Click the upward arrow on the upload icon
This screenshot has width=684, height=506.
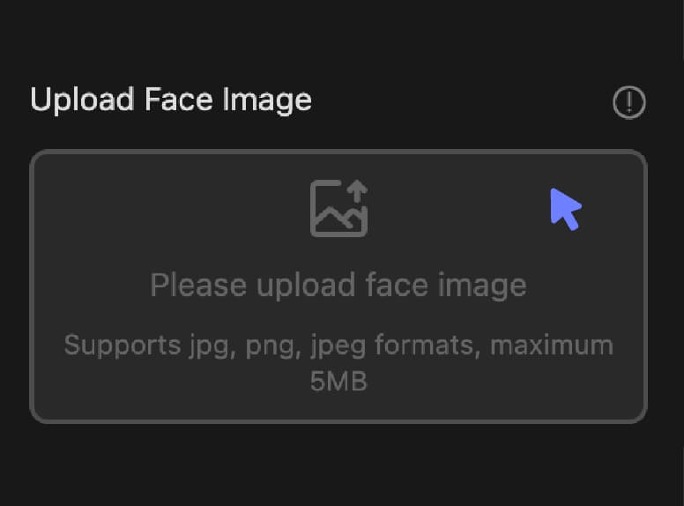(358, 191)
